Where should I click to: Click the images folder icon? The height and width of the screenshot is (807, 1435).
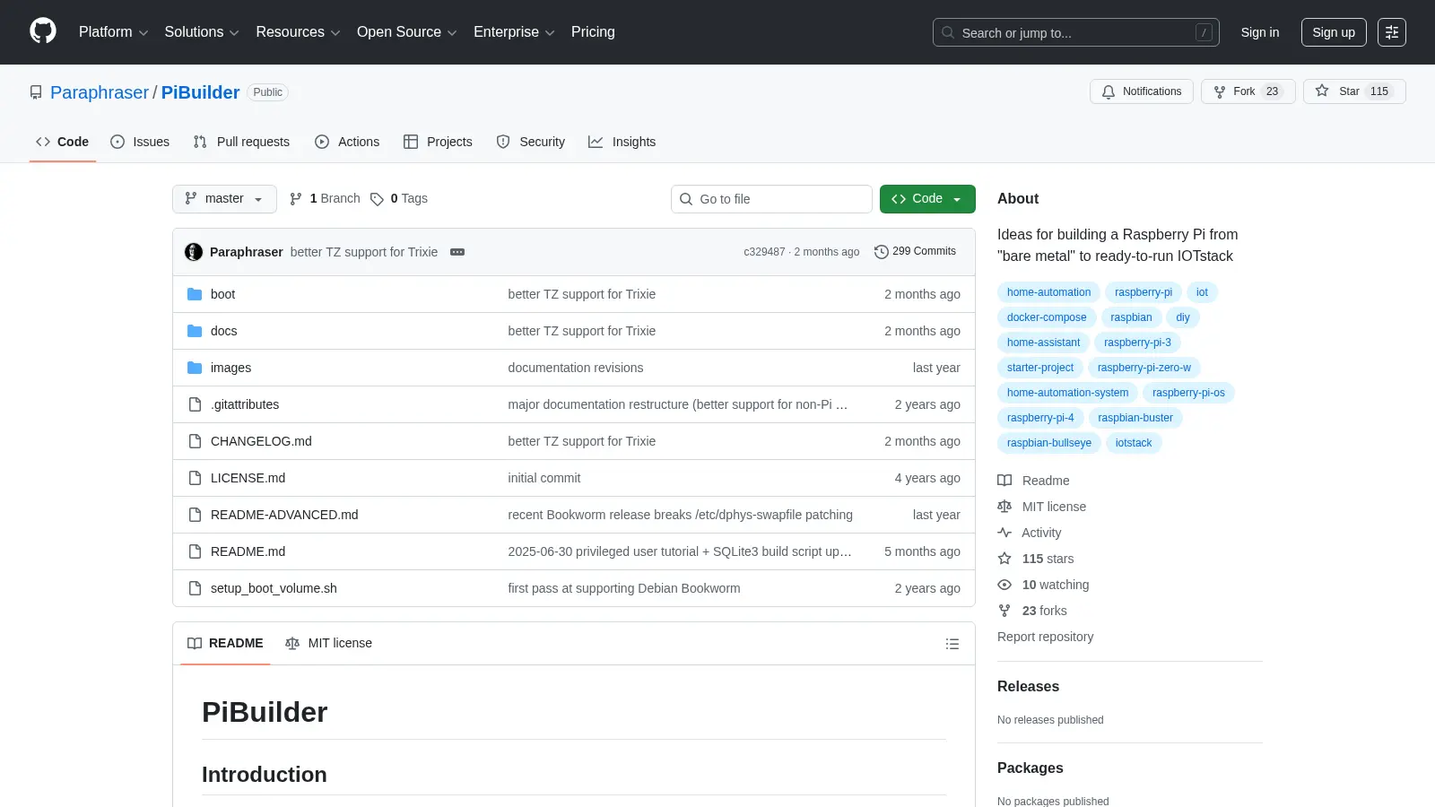pos(195,368)
